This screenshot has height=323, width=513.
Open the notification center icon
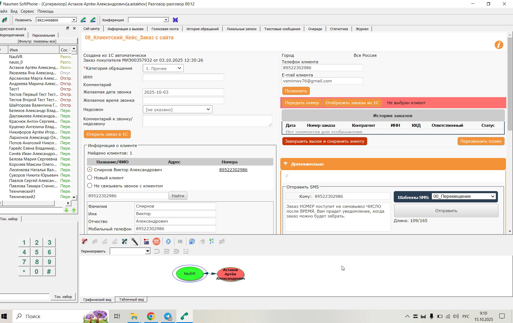(502, 316)
